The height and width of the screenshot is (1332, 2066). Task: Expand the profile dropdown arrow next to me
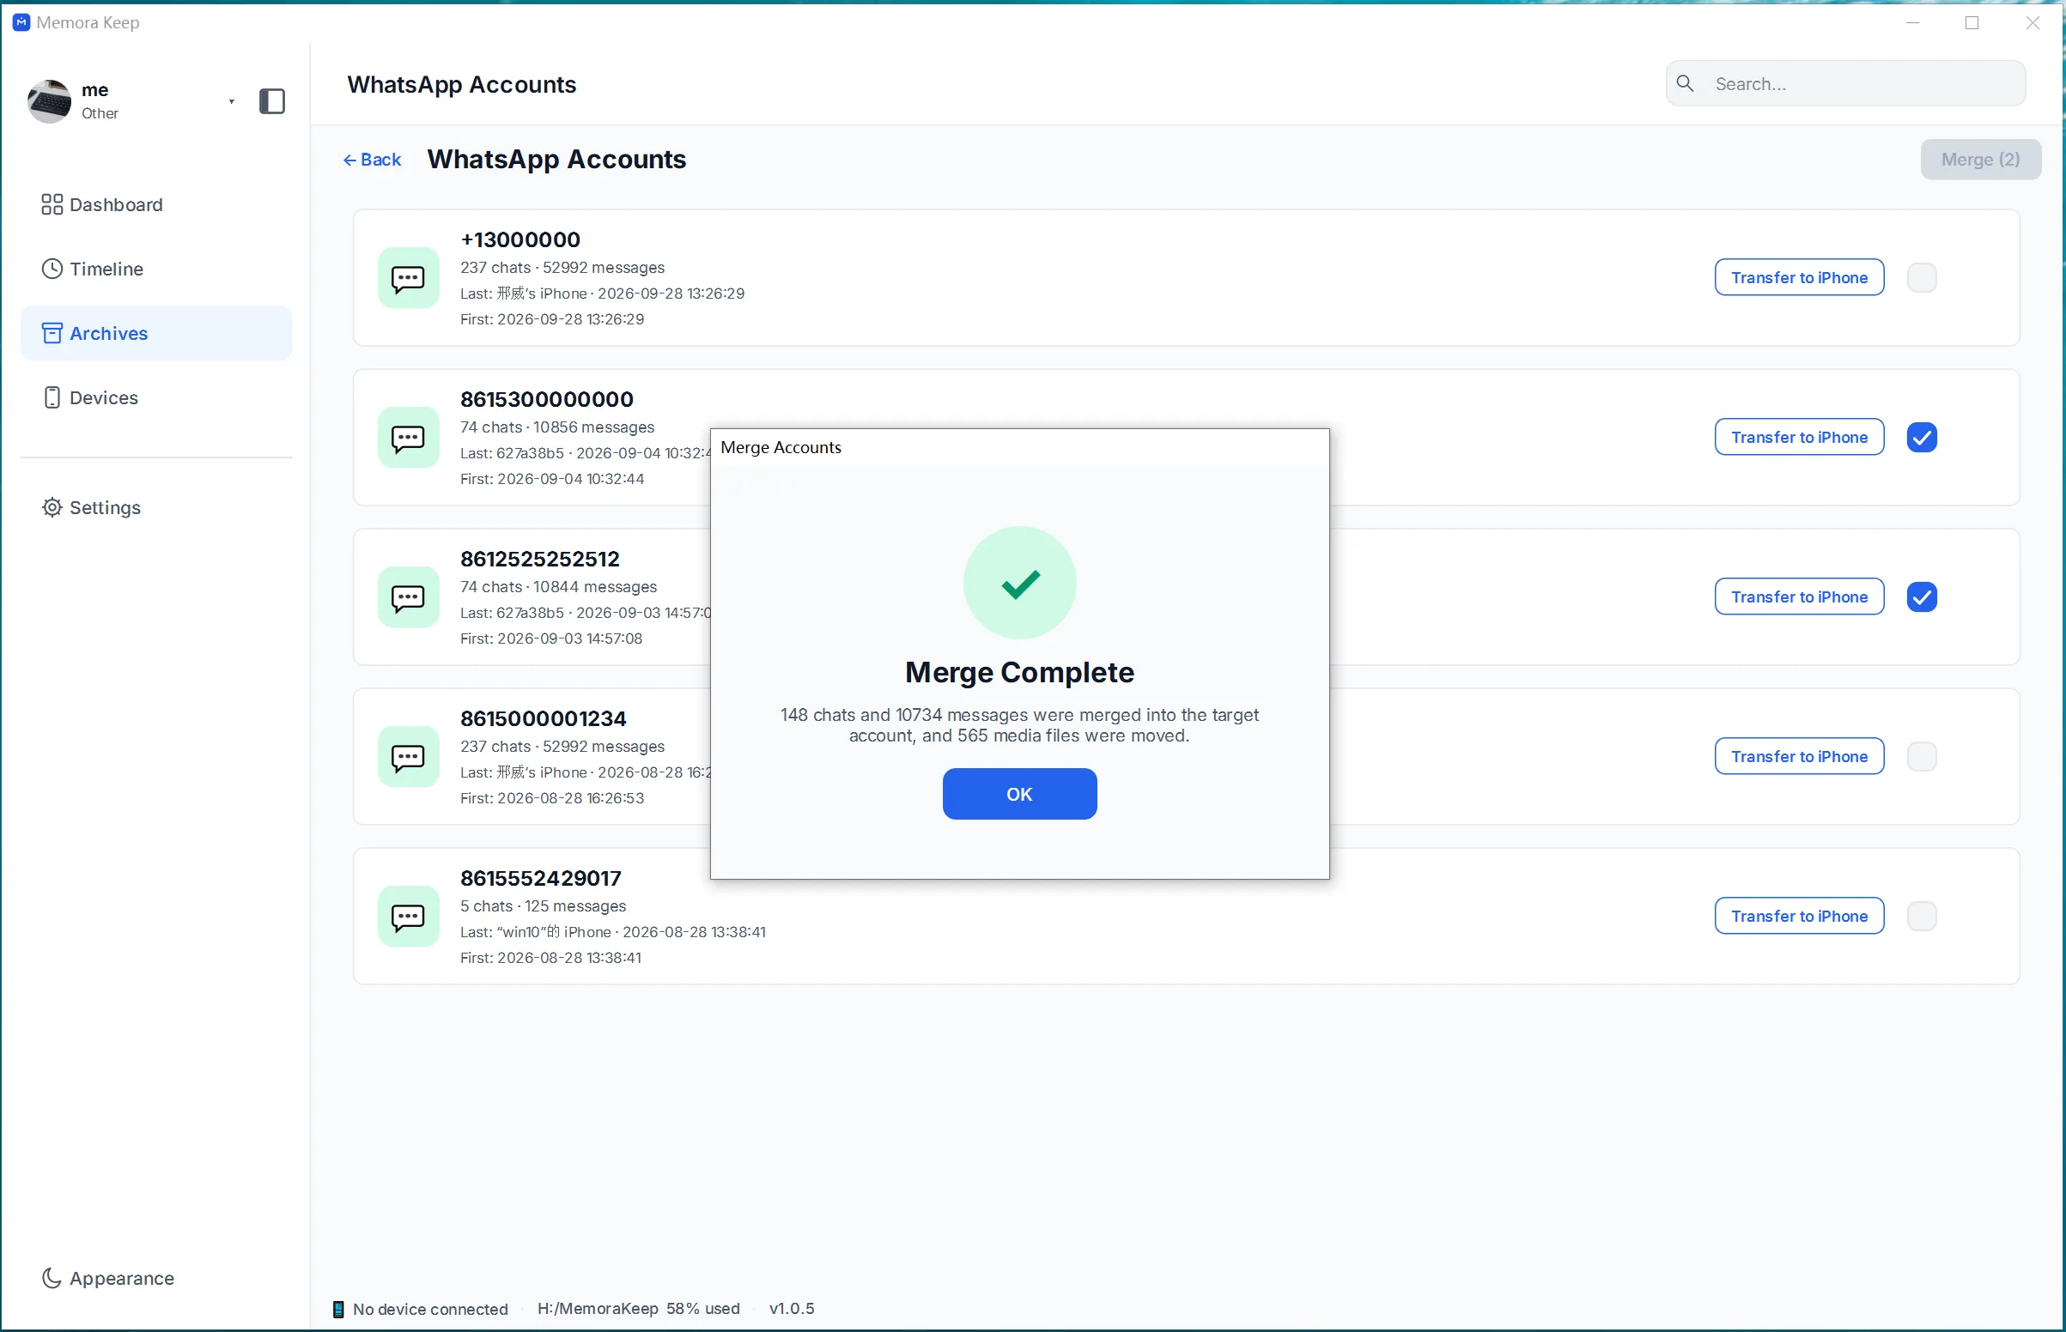click(x=231, y=101)
